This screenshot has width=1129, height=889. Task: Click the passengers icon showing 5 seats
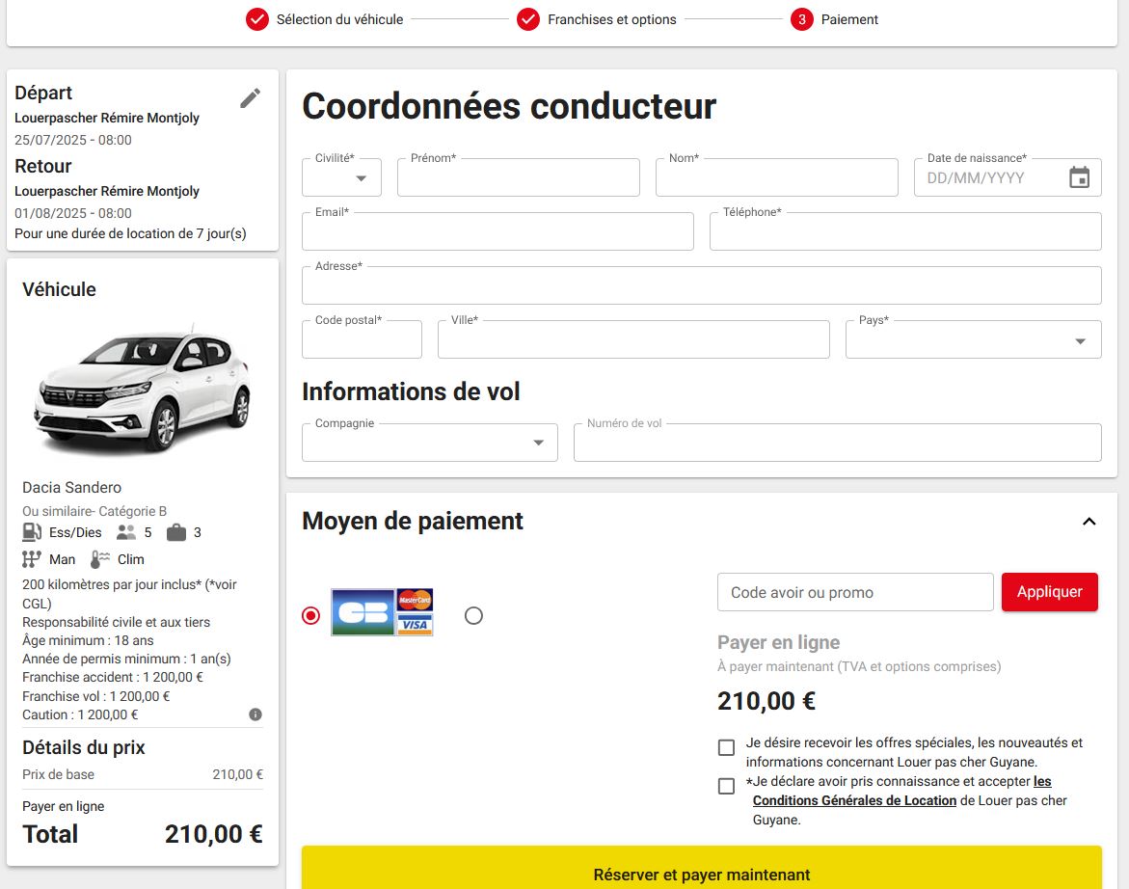coord(126,531)
